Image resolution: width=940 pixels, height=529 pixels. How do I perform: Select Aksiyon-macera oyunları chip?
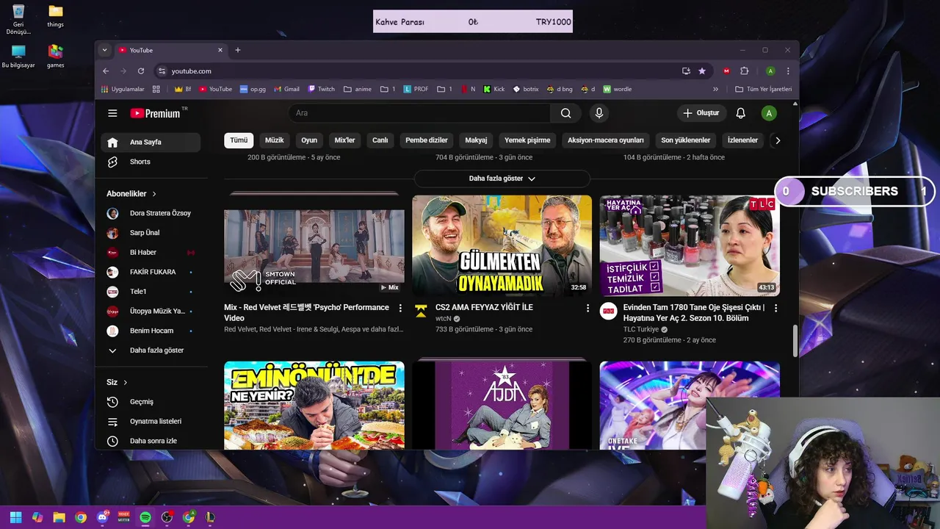click(606, 140)
